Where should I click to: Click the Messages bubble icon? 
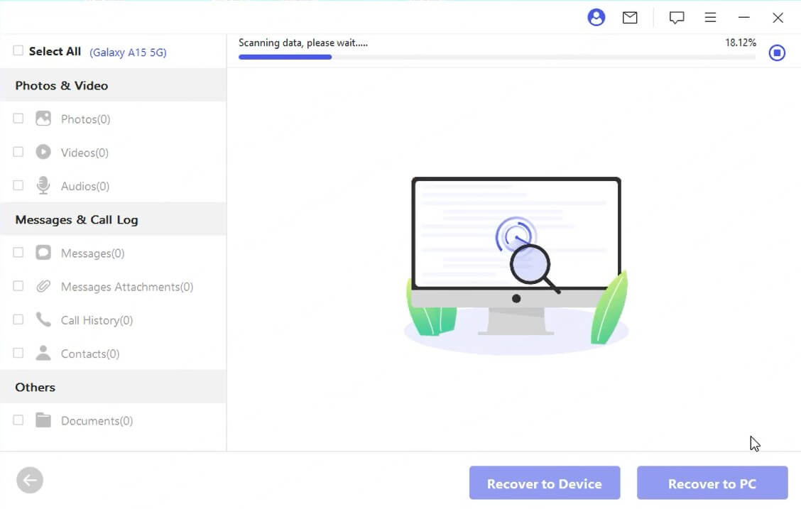point(44,253)
